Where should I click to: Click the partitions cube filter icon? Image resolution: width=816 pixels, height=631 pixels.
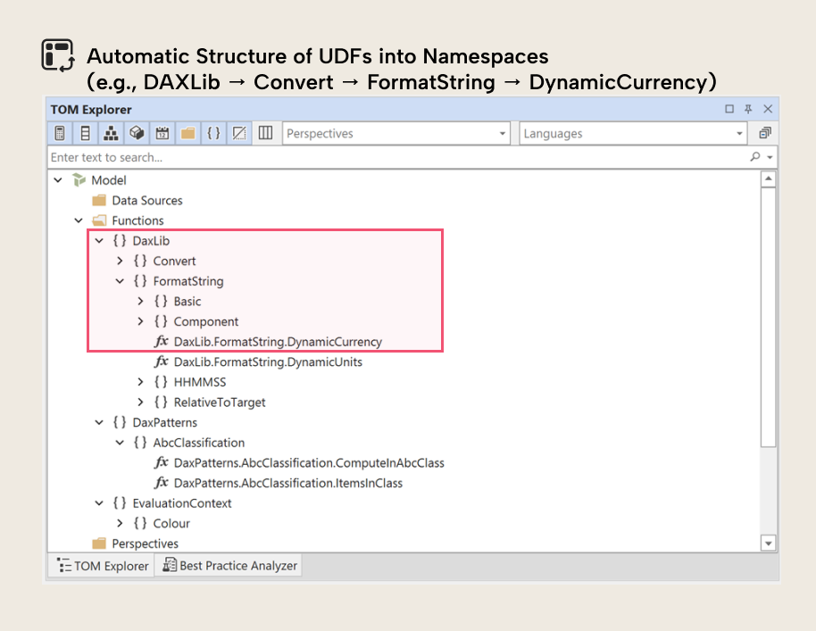137,132
